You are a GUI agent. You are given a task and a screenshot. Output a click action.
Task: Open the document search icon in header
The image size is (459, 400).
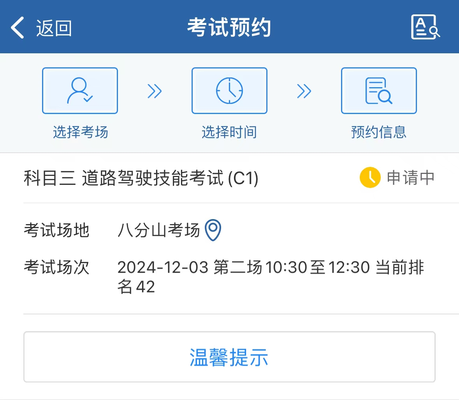pos(425,26)
